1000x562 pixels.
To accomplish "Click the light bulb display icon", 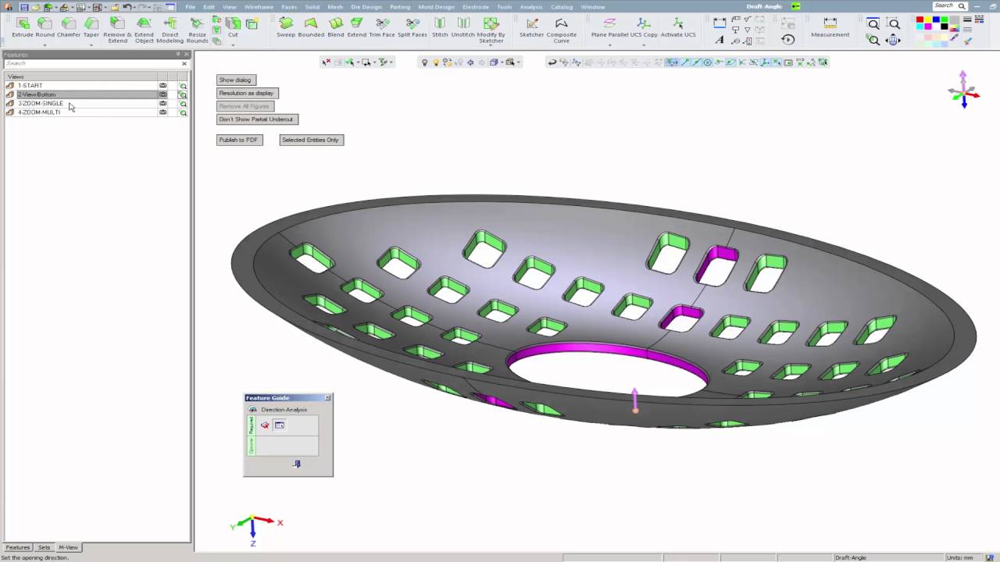I will tap(424, 62).
